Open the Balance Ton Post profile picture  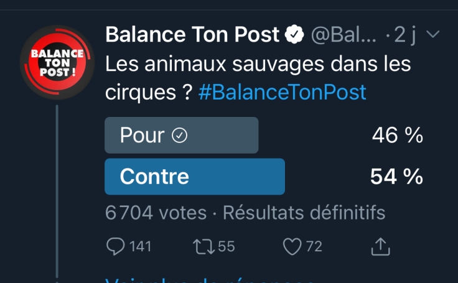coord(57,62)
